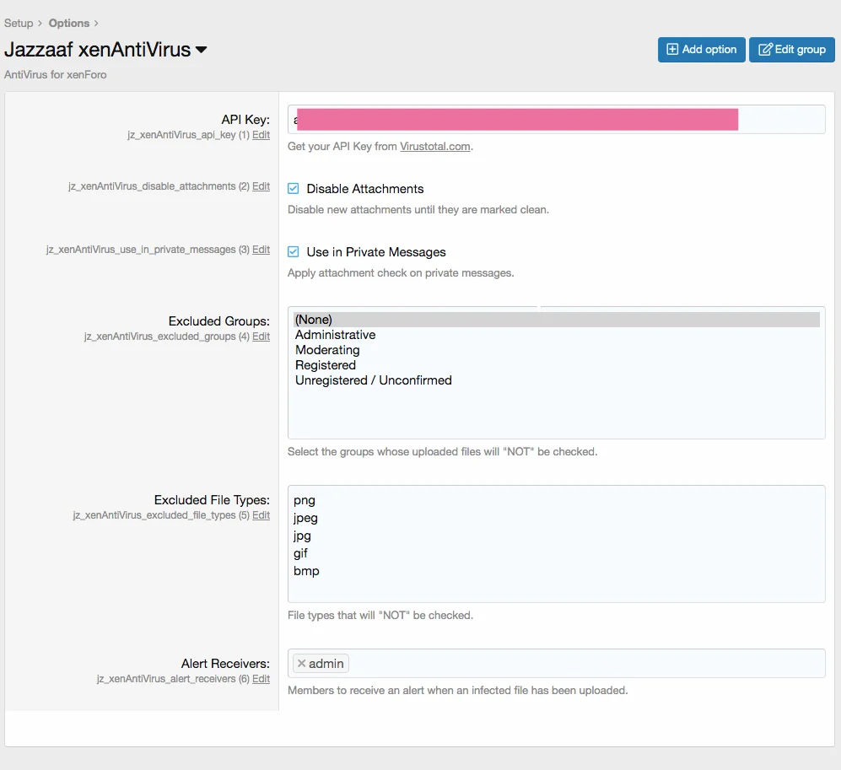Open the Options breadcrumb
Viewport: 841px width, 770px height.
click(68, 23)
